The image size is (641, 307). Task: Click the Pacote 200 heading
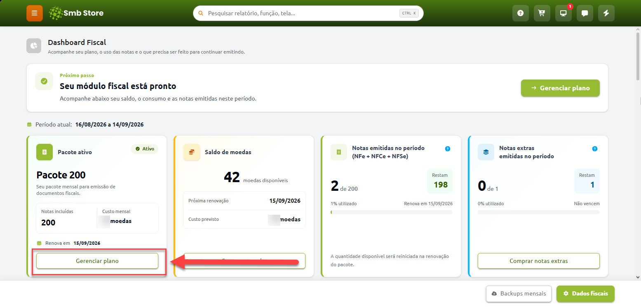pyautogui.click(x=61, y=175)
